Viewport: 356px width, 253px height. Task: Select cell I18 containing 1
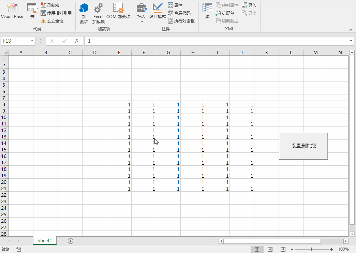pos(217,169)
